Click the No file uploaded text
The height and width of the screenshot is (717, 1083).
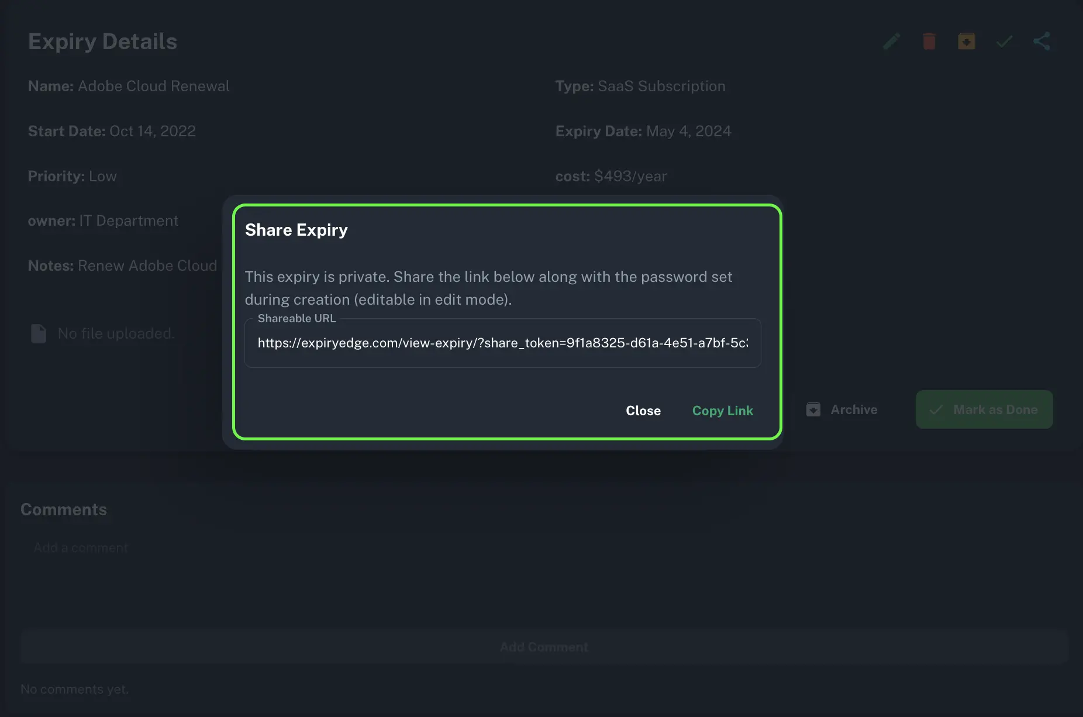click(116, 333)
